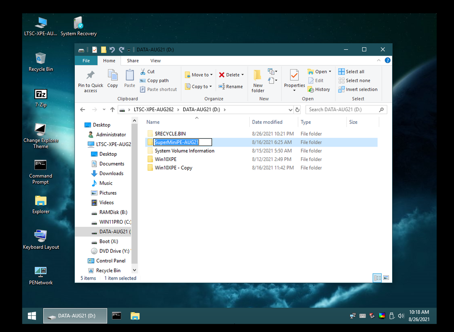The image size is (454, 332).
Task: Sort by Date modified column header
Action: click(273, 122)
